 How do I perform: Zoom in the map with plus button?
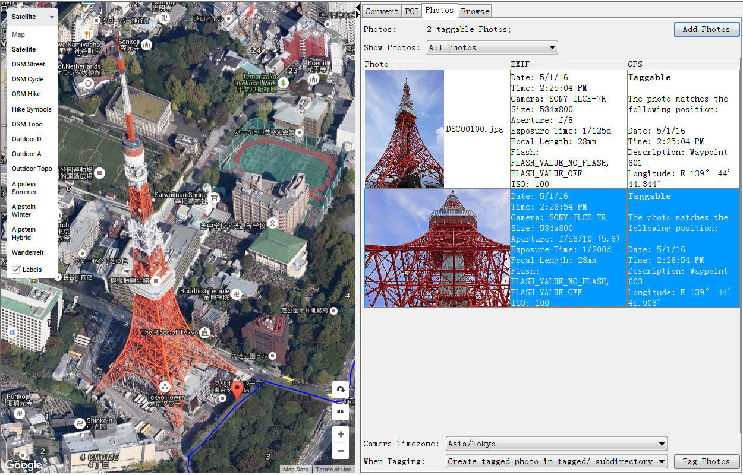tap(341, 435)
